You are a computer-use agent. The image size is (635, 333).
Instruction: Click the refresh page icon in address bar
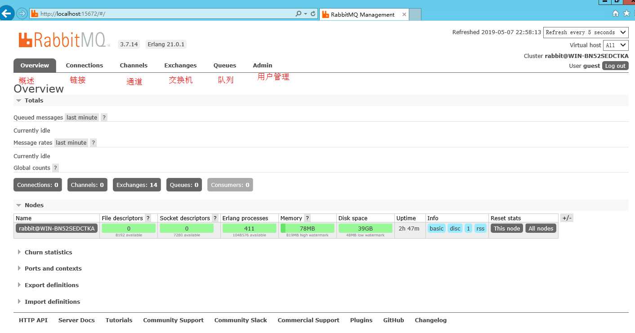tap(313, 14)
